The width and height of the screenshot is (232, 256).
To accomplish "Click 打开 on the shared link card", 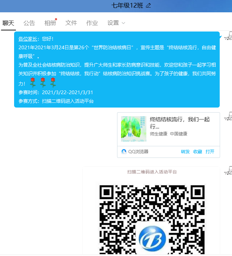I will (x=210, y=151).
